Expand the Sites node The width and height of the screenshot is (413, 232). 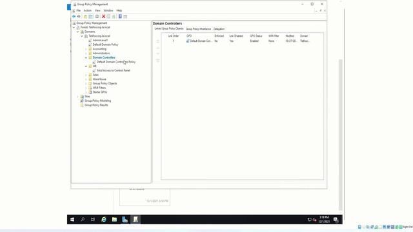click(78, 97)
